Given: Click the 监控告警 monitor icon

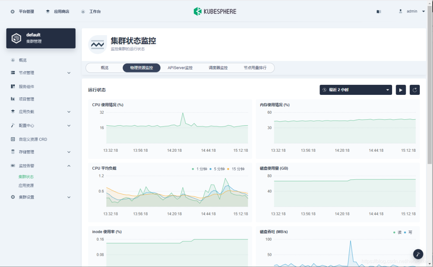Looking at the screenshot, I should click(x=13, y=165).
